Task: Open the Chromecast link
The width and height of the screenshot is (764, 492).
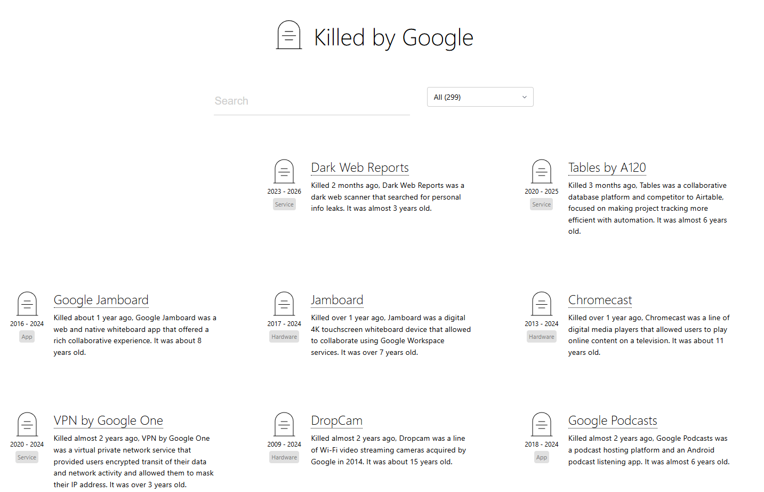Action: pyautogui.click(x=600, y=300)
